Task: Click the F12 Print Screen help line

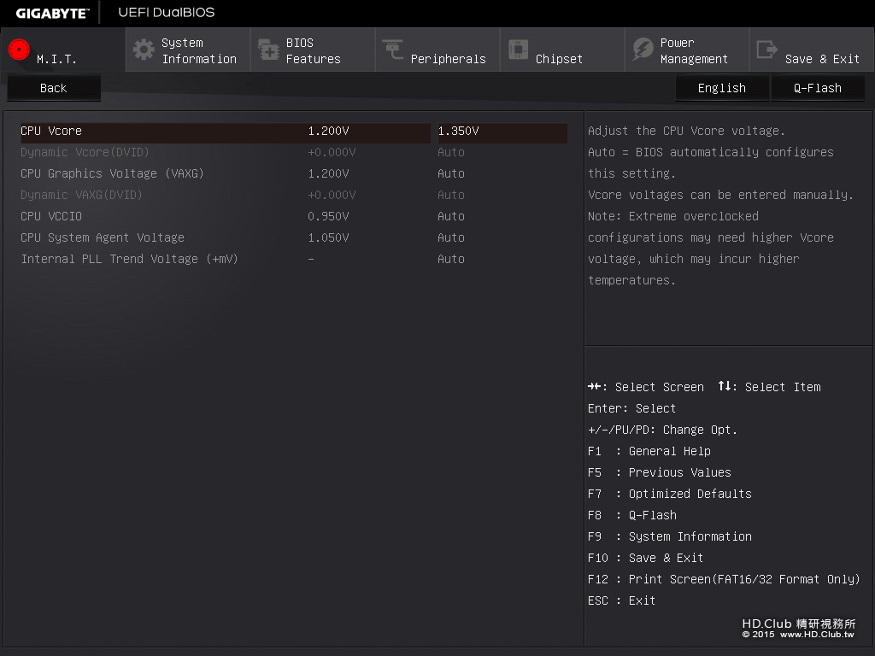Action: 724,580
